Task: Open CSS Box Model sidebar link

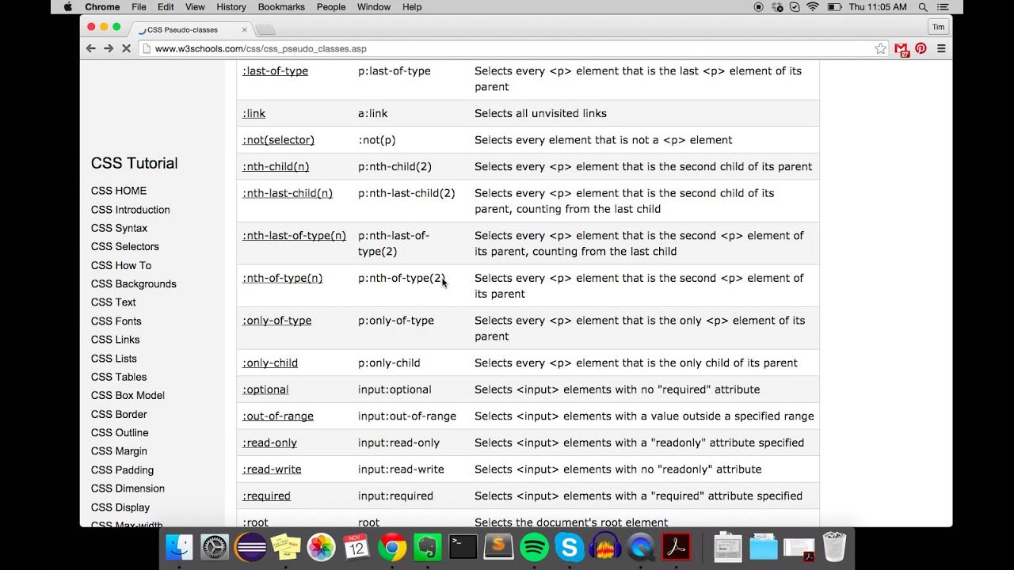Action: 128,396
